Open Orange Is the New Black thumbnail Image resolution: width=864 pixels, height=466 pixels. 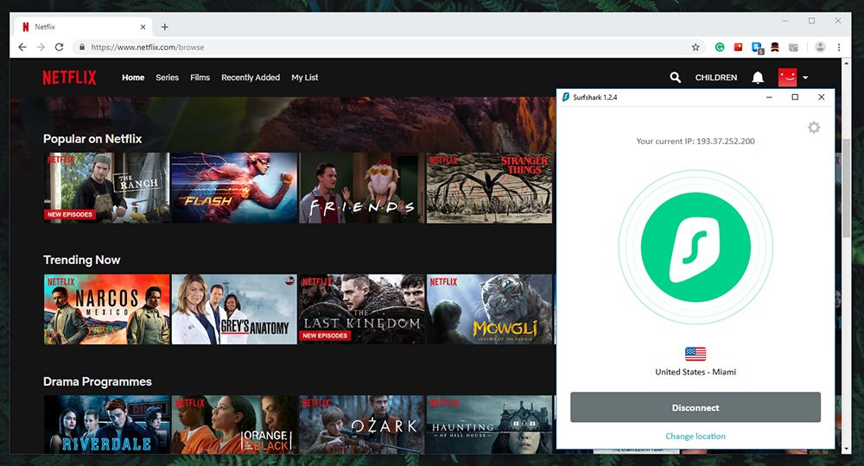(x=234, y=425)
